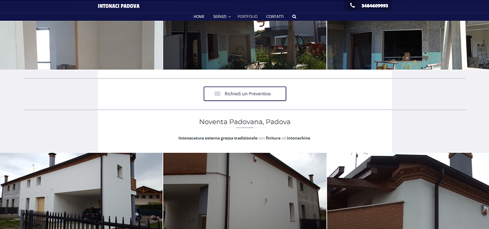Viewport: 489px width, 229px height.
Task: Click 'Intonacatura esterna grezza tradizionale' link
Action: [x=218, y=138]
